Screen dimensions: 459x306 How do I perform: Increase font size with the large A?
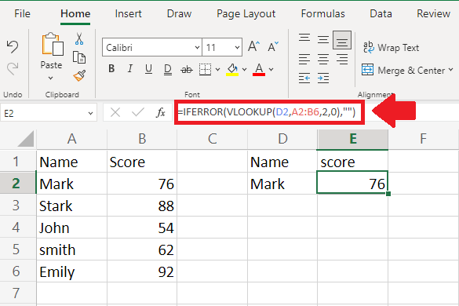[253, 46]
